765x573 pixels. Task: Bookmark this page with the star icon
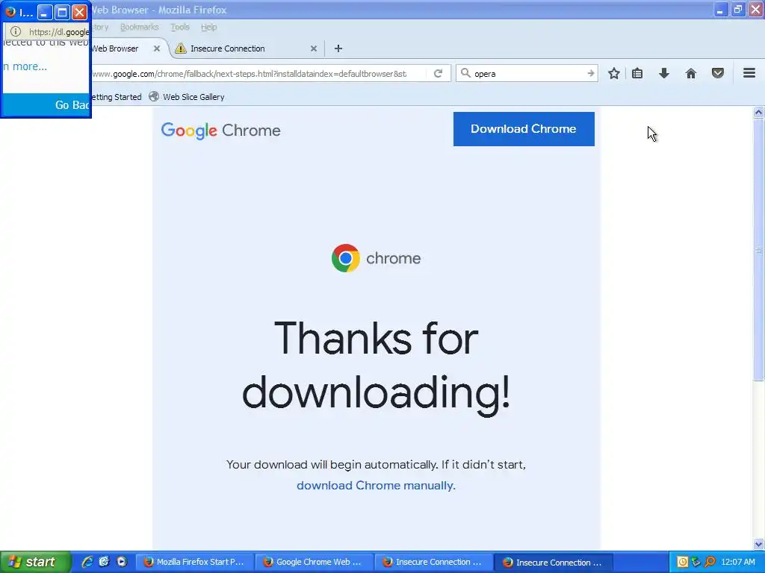614,74
